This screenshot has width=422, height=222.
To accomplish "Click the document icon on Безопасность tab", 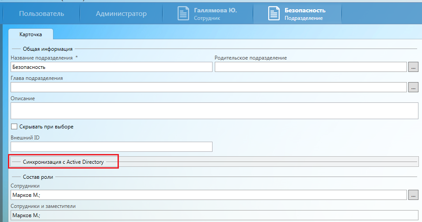I will pos(274,14).
